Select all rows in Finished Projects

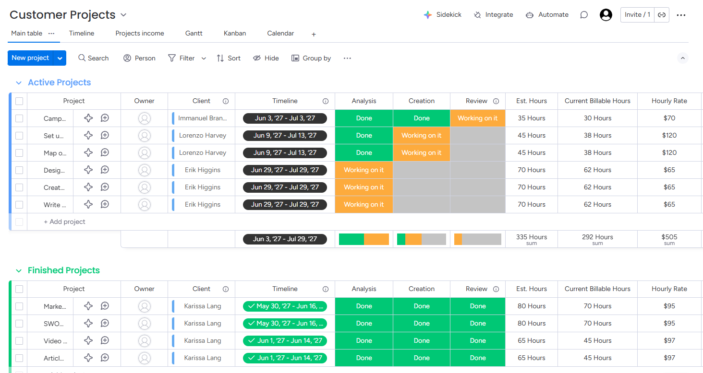[x=19, y=289]
